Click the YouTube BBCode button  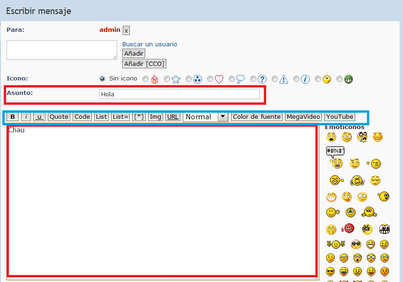340,117
